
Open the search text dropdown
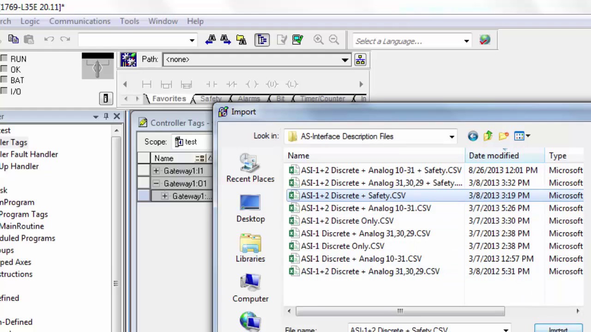tap(192, 40)
